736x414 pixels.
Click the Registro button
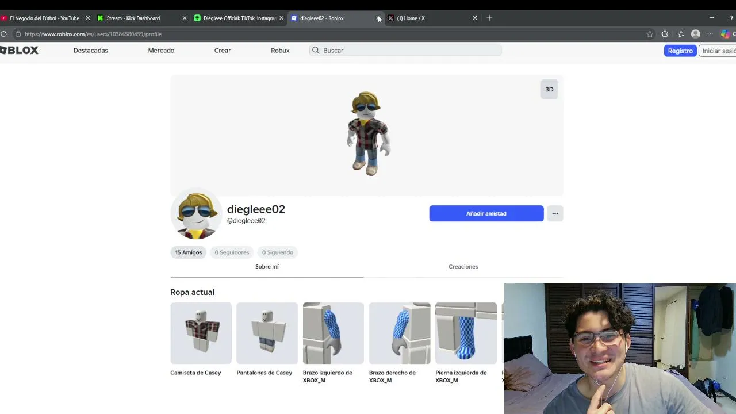tap(680, 51)
